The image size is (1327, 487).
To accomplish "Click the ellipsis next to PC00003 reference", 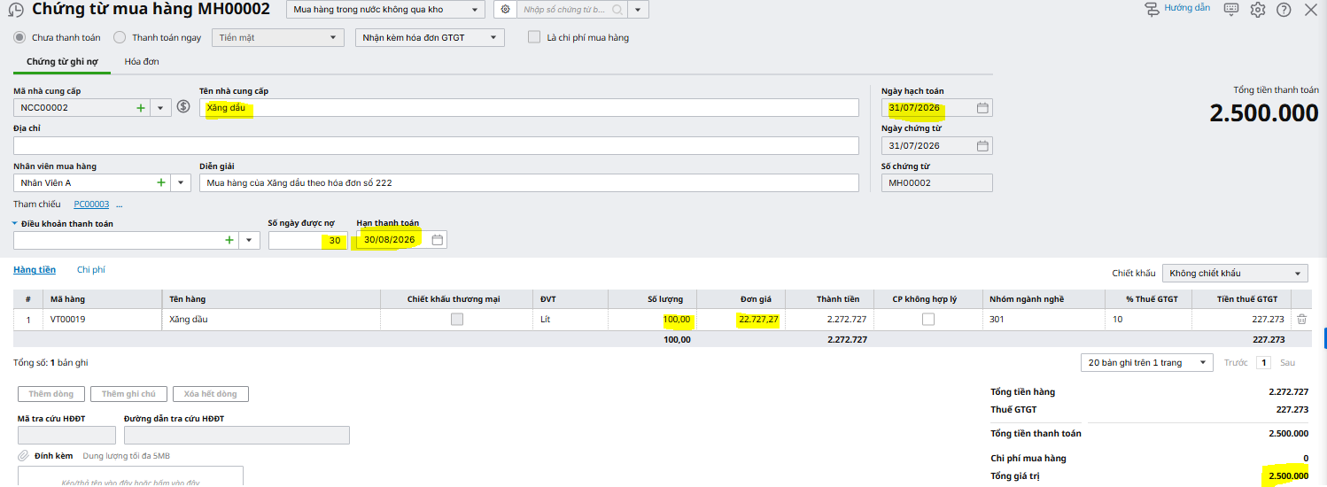I will (119, 205).
